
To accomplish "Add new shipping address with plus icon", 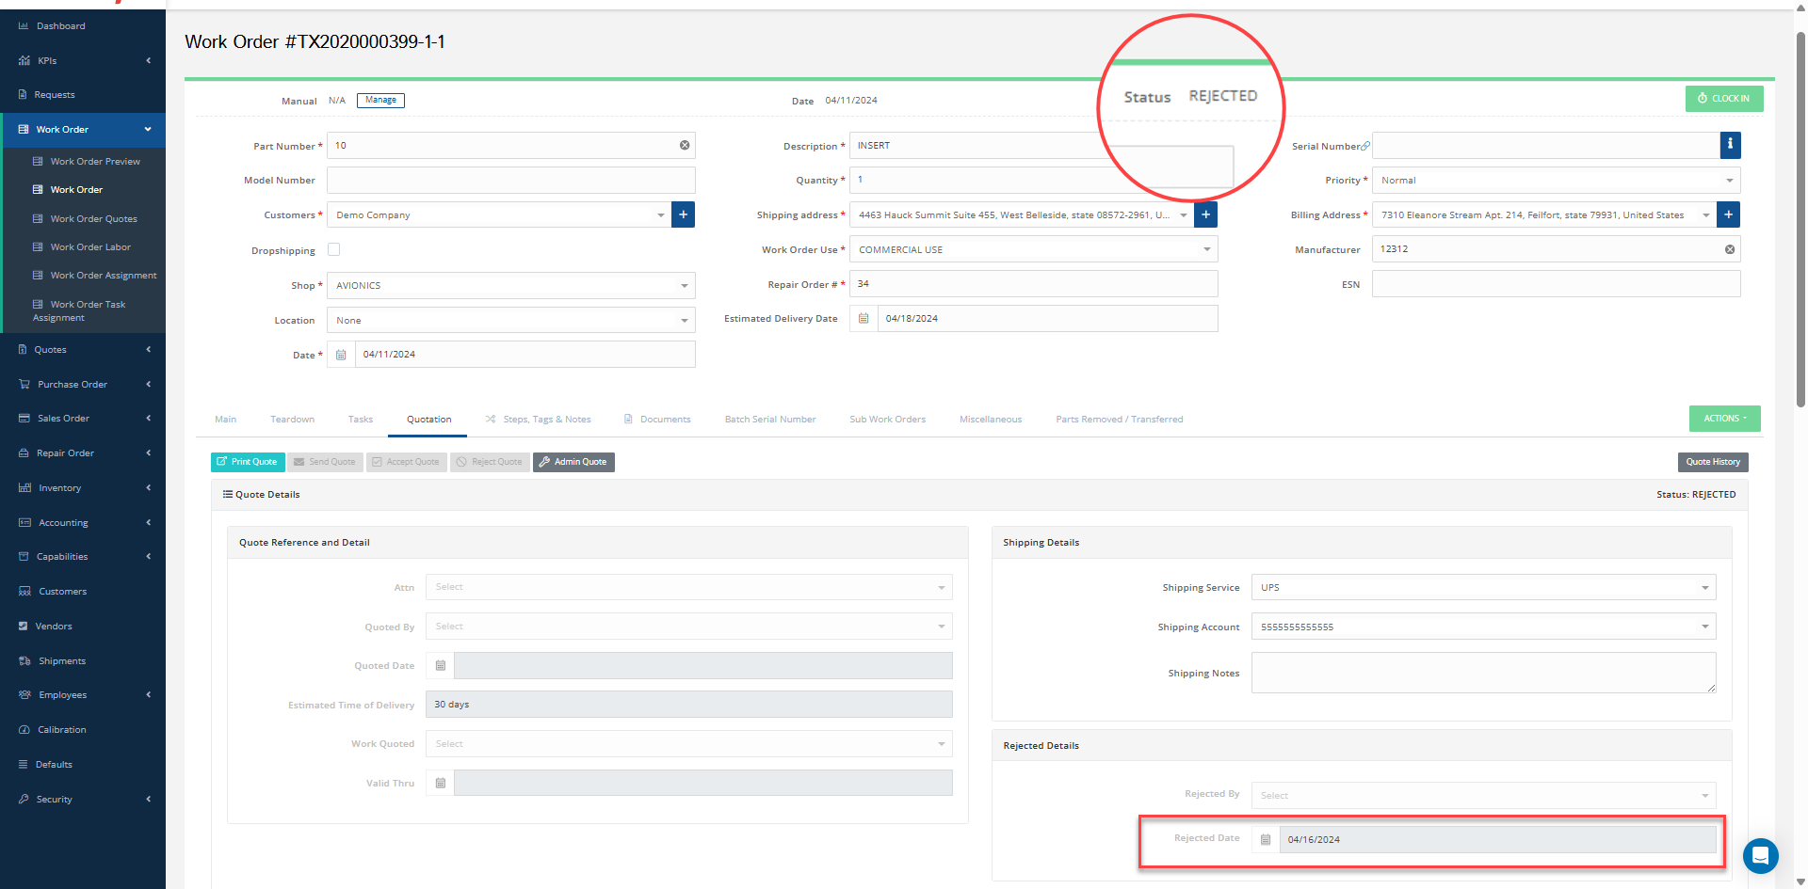I will tap(1205, 214).
